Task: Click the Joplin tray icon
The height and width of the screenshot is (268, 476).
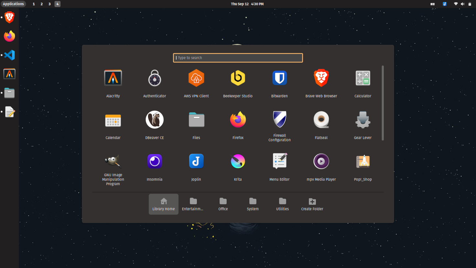Action: (x=445, y=4)
